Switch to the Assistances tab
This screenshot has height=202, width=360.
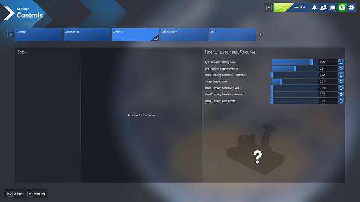click(87, 34)
